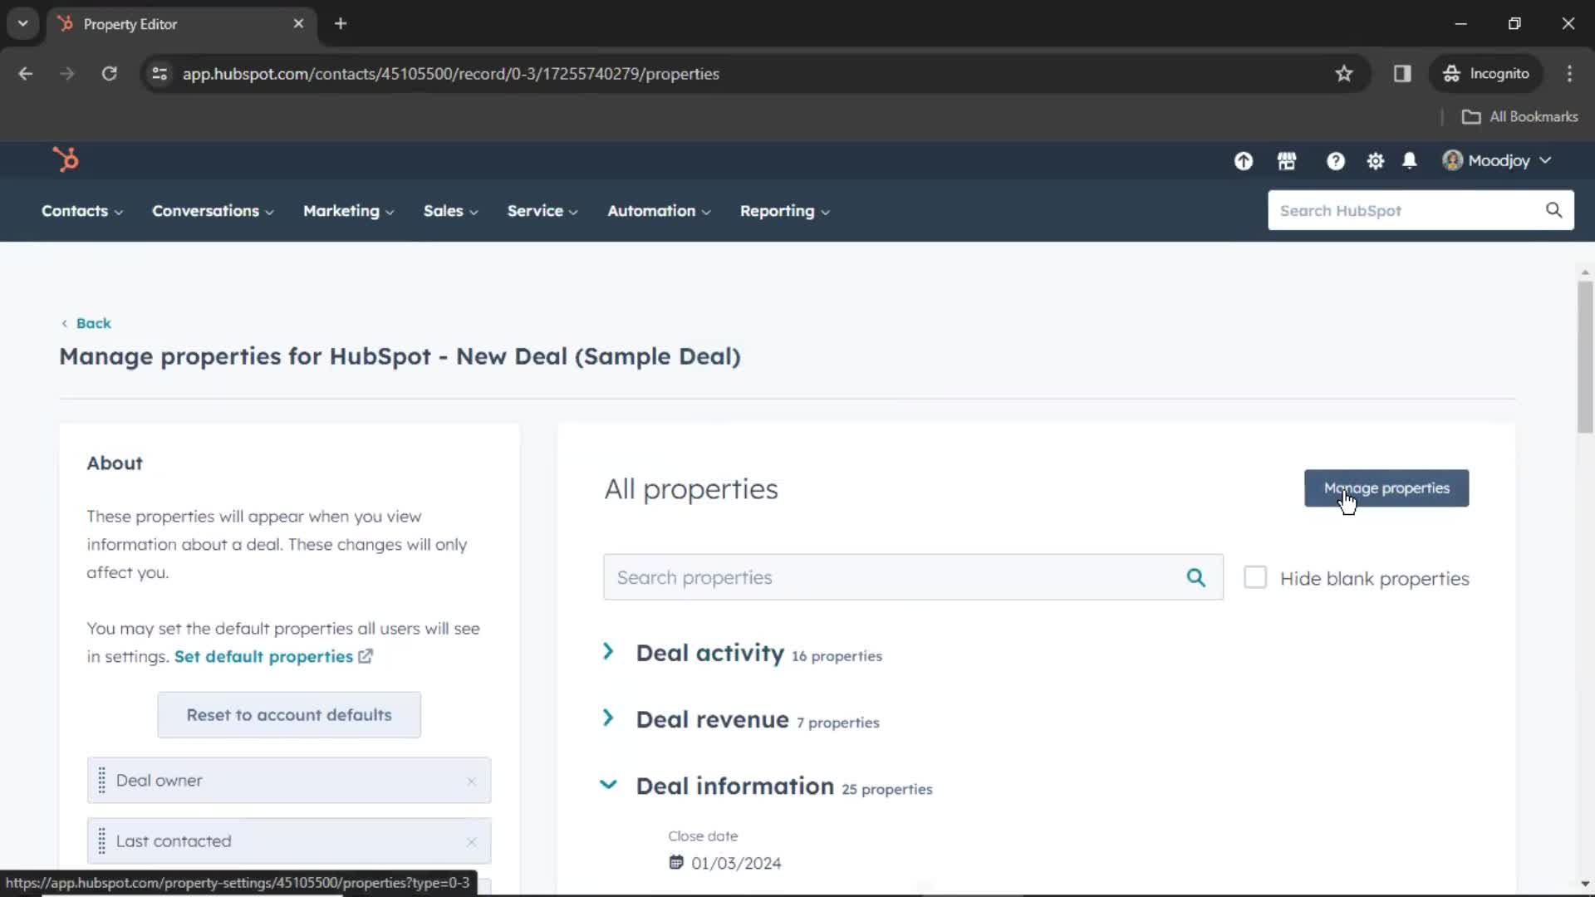Enable the Last contacted property checkbox

pyautogui.click(x=289, y=840)
